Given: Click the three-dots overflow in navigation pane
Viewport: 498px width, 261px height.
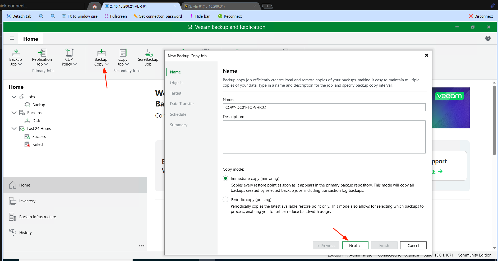Looking at the screenshot, I should point(142,246).
